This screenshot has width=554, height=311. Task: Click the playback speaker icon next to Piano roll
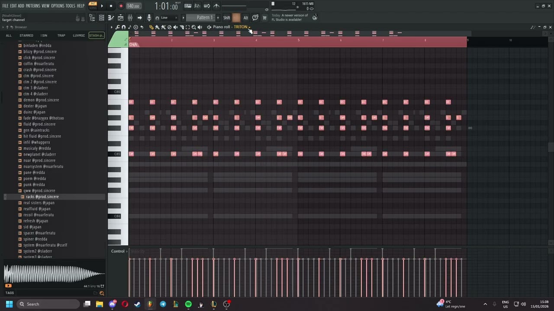pos(209,27)
